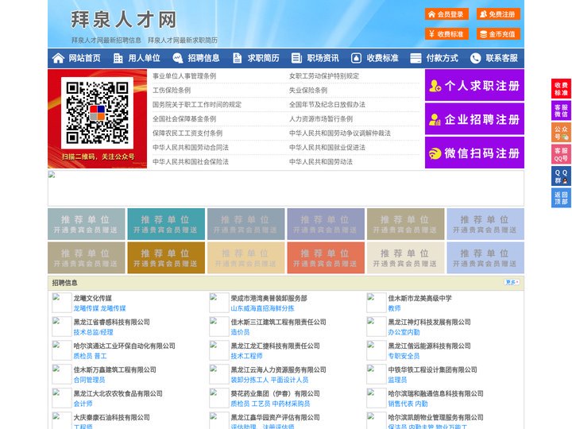Click the news icon beside 职场资讯
The width and height of the screenshot is (572, 429).
click(x=296, y=58)
